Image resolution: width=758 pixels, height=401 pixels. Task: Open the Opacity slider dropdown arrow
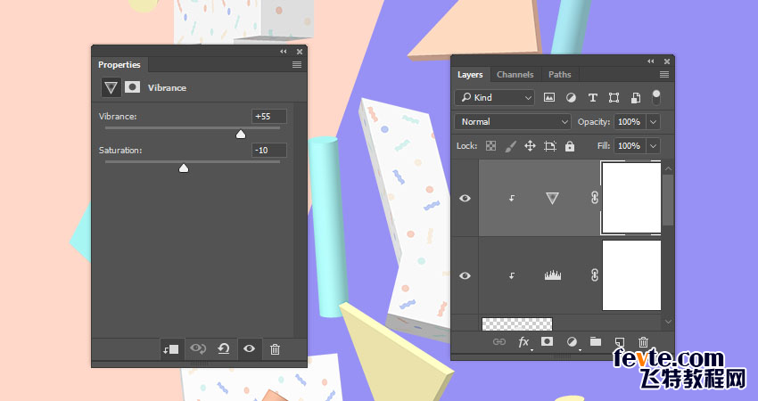[653, 122]
